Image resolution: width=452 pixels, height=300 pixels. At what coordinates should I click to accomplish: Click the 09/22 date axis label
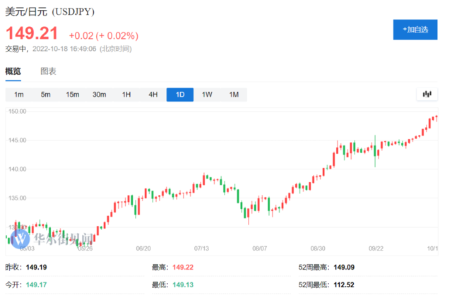pos(376,248)
